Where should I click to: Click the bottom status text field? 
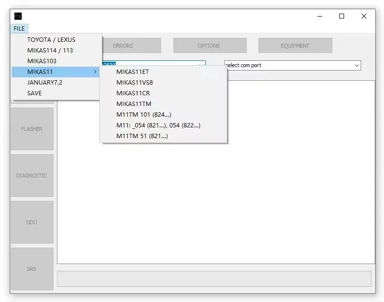(214, 279)
